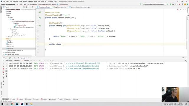Open the Navigate menu

16,1
